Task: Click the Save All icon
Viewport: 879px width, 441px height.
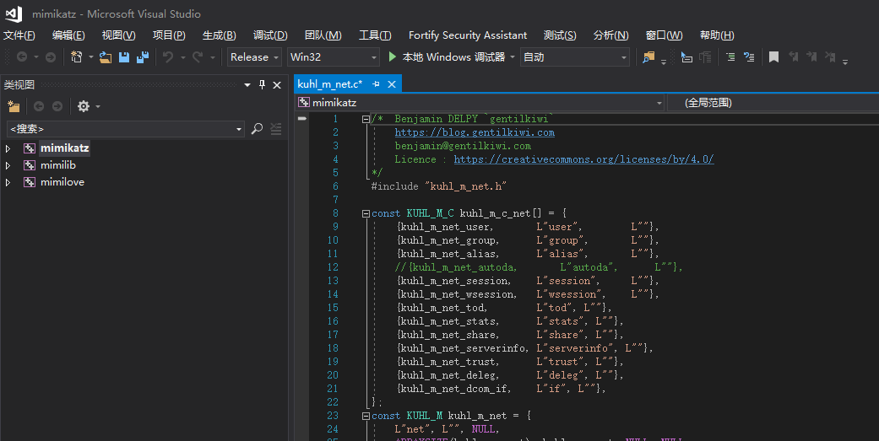Action: click(x=143, y=56)
